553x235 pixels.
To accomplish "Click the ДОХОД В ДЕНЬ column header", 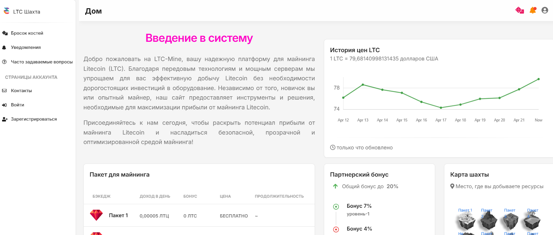I will (155, 196).
